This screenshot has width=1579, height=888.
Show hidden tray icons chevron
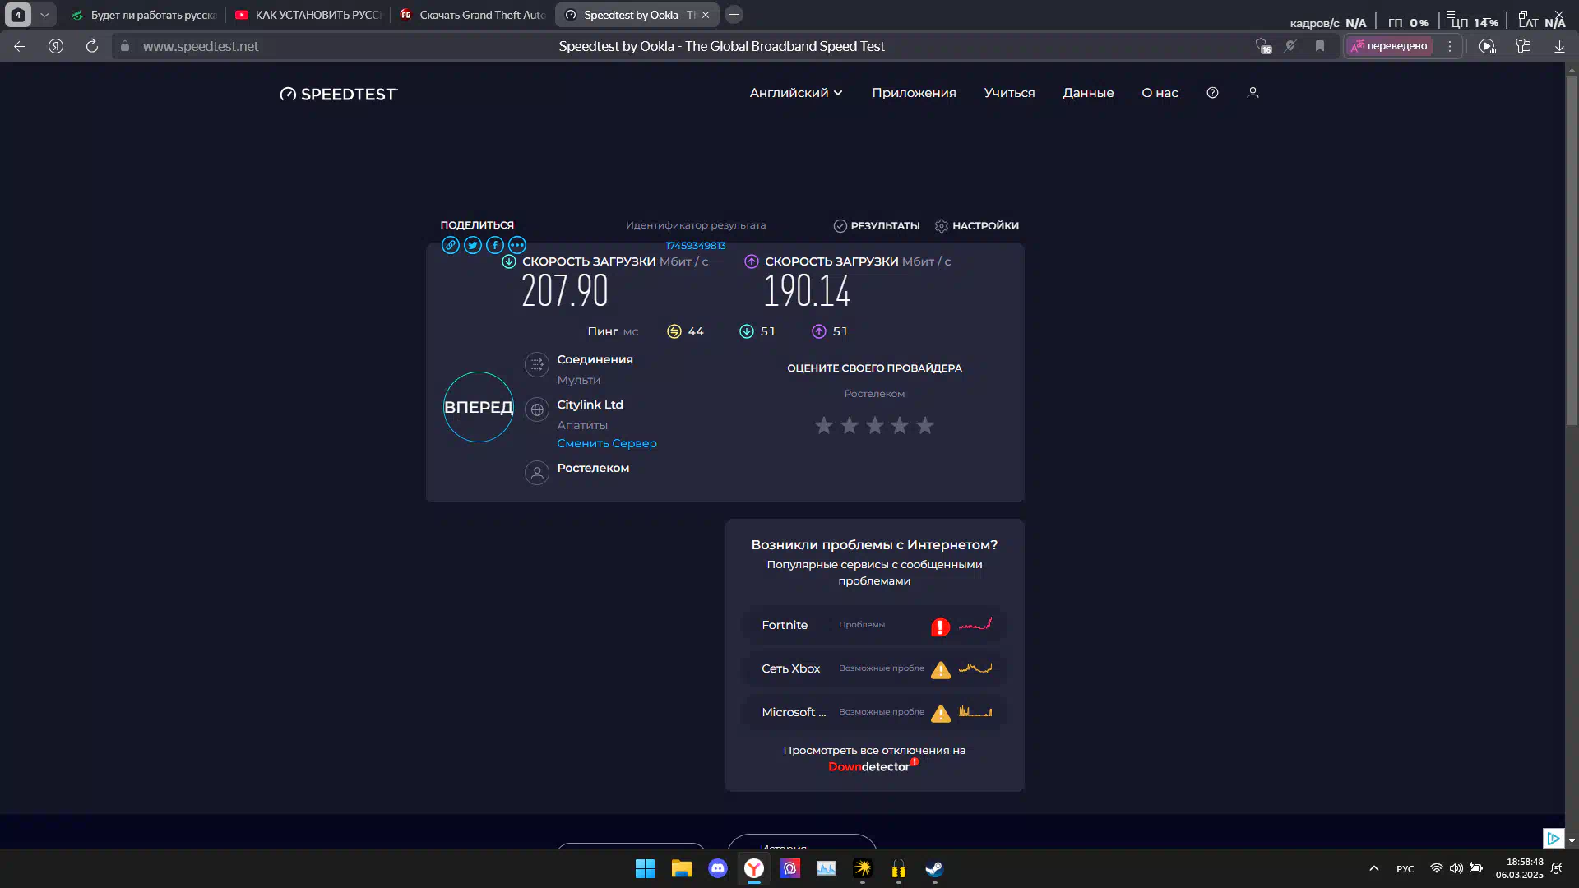point(1373,868)
